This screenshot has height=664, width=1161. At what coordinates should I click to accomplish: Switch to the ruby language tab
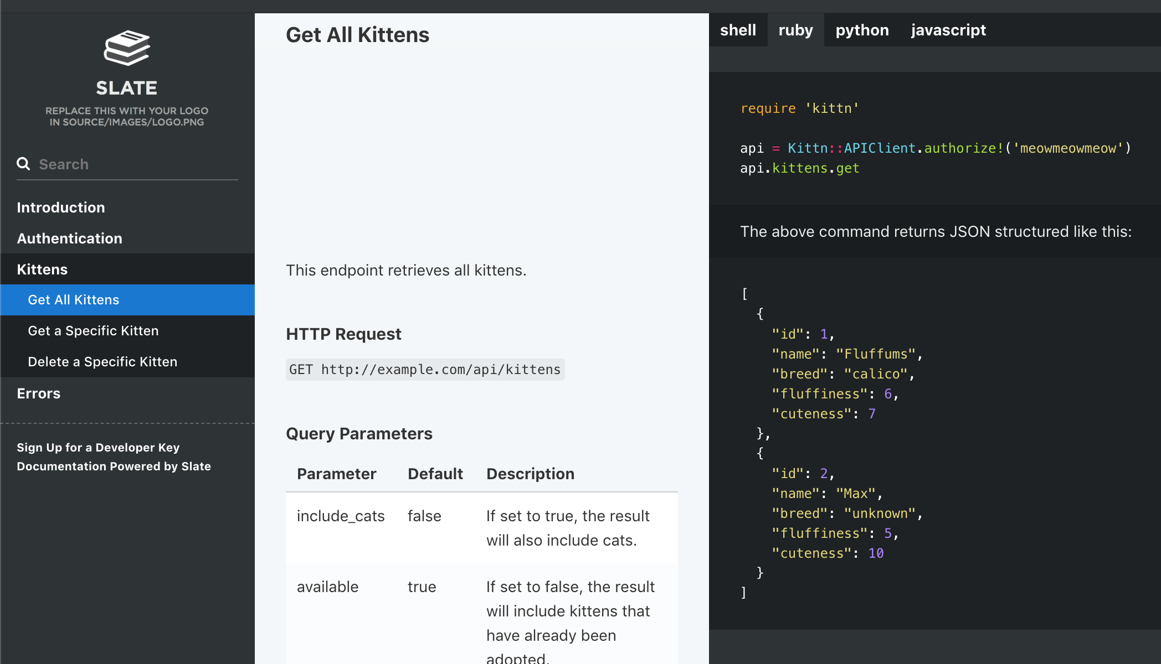point(795,30)
